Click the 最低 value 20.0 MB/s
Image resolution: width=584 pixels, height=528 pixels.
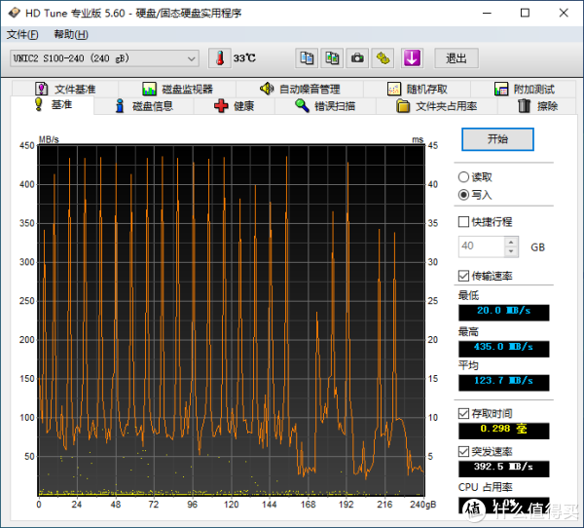[503, 312]
